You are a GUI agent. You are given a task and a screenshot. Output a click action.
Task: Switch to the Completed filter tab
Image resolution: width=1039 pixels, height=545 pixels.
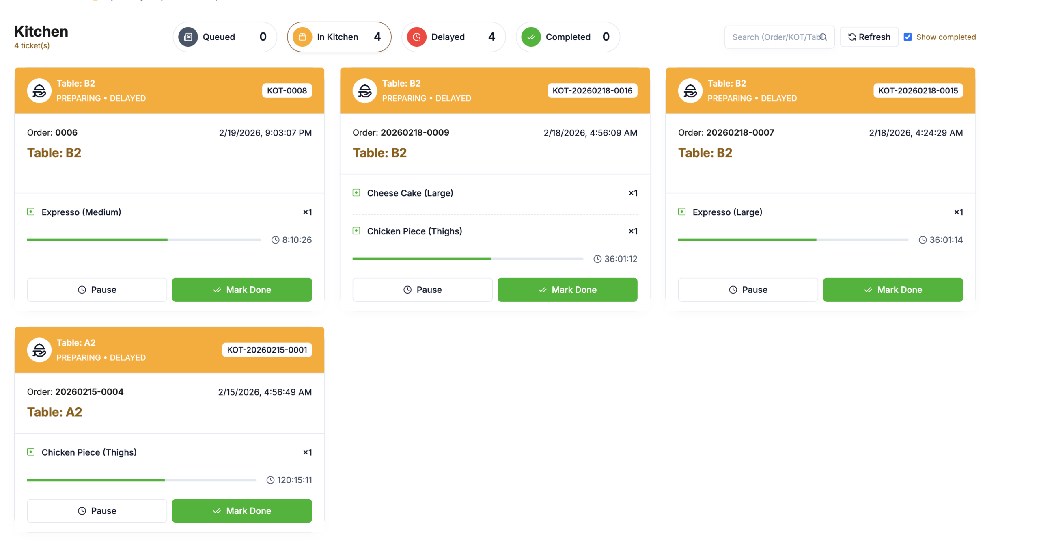[x=567, y=37]
